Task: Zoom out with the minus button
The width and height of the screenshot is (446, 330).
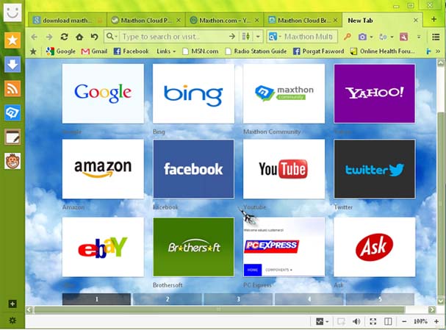Action: tap(404, 321)
